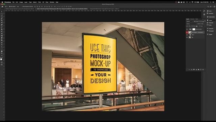Open the Image menu
216x122 pixels.
21,2
